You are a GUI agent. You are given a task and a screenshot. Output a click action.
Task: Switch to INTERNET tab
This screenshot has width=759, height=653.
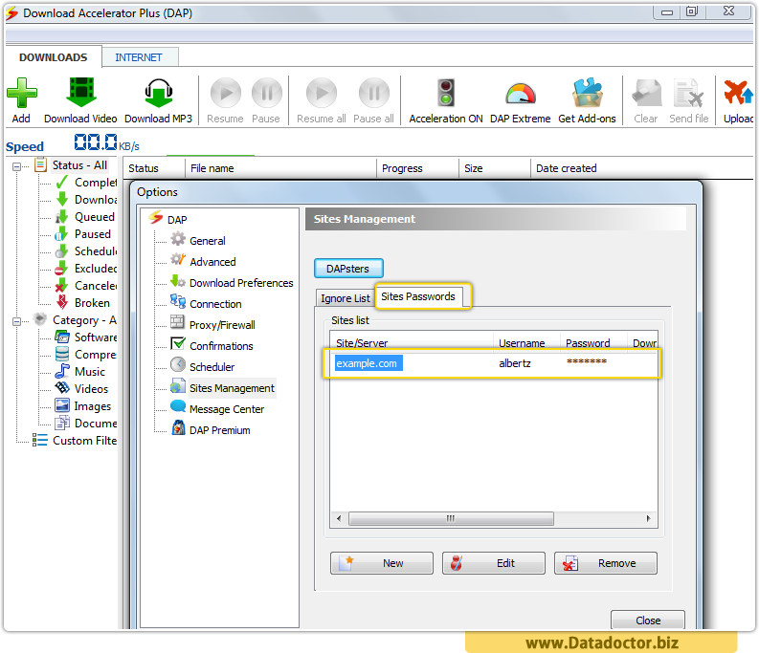tap(139, 57)
